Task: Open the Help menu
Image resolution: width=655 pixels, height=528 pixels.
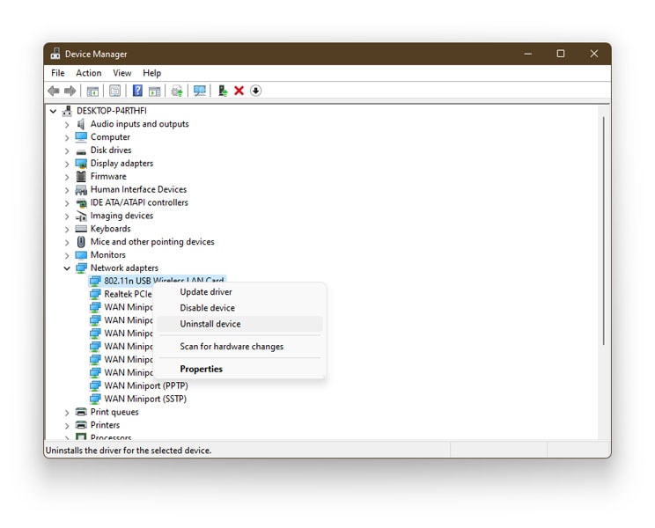Action: [x=151, y=73]
